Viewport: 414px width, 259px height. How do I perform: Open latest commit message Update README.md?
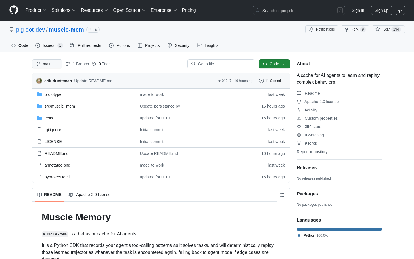(93, 81)
